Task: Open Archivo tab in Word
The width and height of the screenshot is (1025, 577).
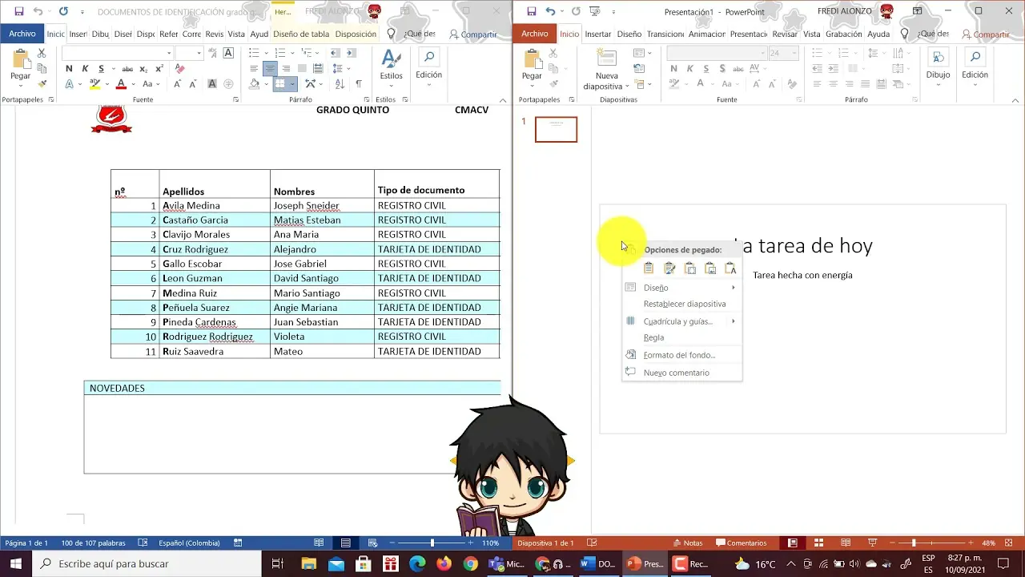Action: click(22, 34)
